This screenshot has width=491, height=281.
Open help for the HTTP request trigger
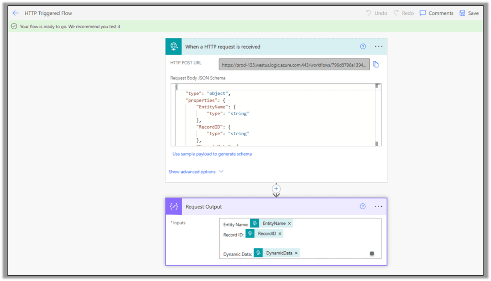363,46
